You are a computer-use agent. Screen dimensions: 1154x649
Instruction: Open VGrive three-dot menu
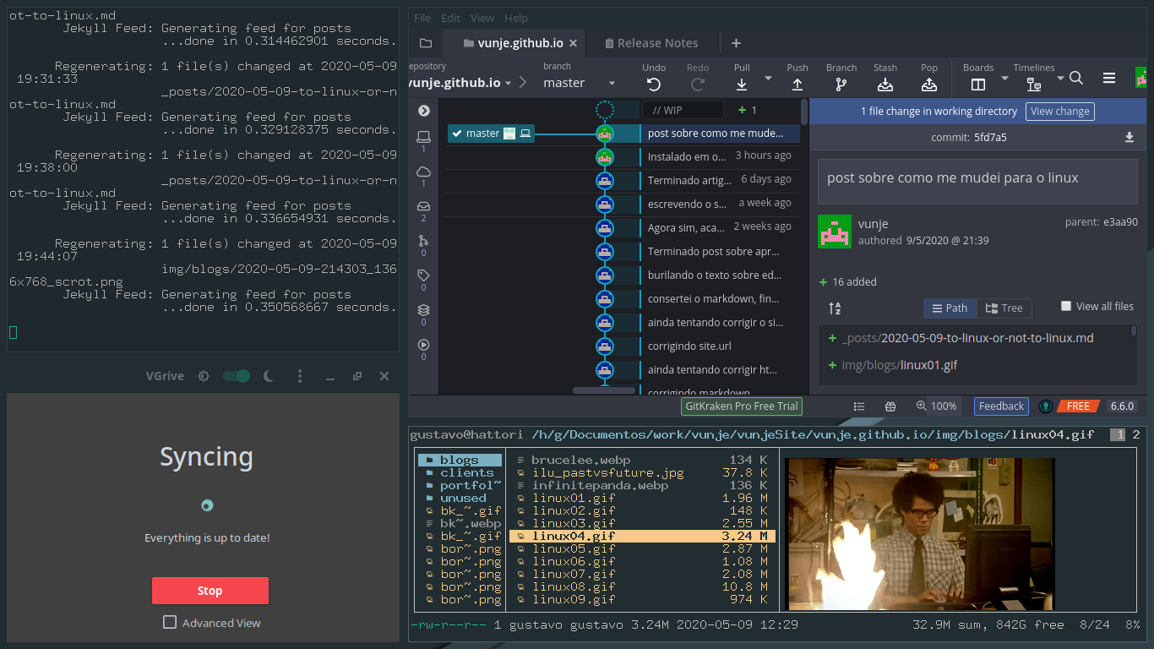pos(298,376)
